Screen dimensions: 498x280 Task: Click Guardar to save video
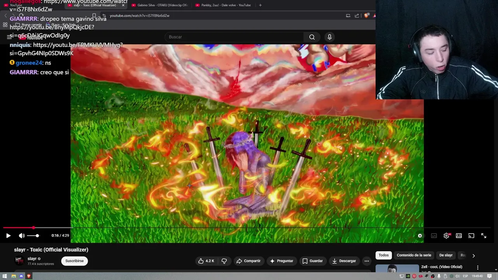click(313, 261)
